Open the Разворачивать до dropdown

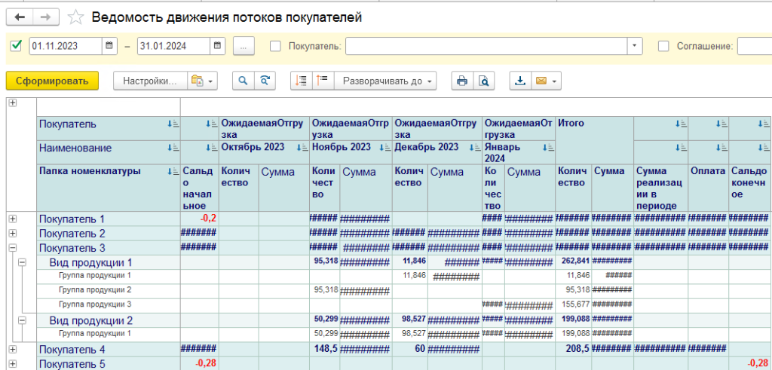click(x=385, y=81)
